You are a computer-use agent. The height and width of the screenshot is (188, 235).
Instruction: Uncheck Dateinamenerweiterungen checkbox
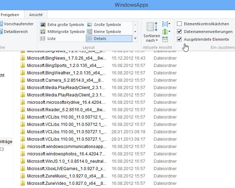179,32
